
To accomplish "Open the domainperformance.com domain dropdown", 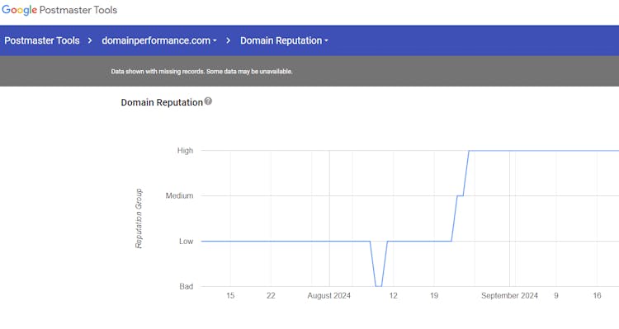I will pos(159,40).
